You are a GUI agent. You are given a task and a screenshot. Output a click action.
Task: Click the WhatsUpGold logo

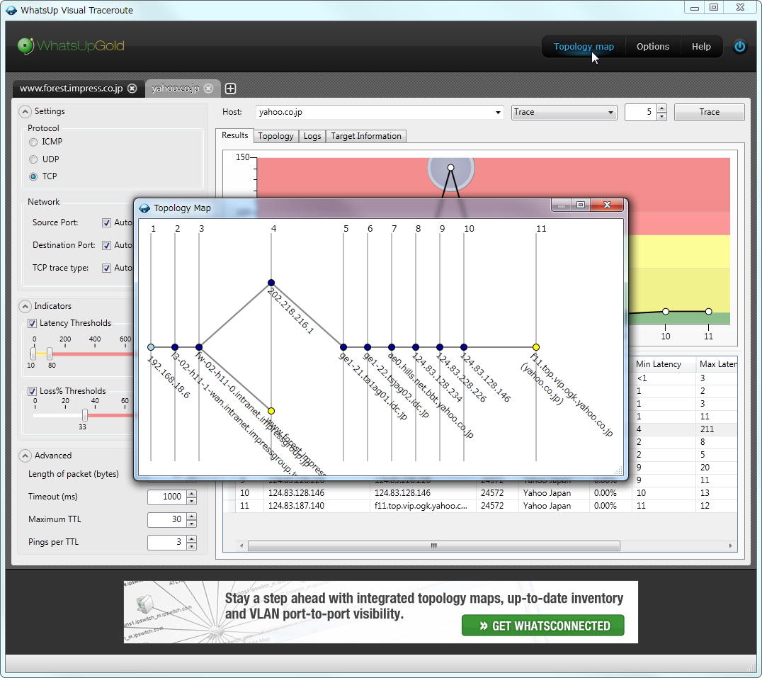71,45
